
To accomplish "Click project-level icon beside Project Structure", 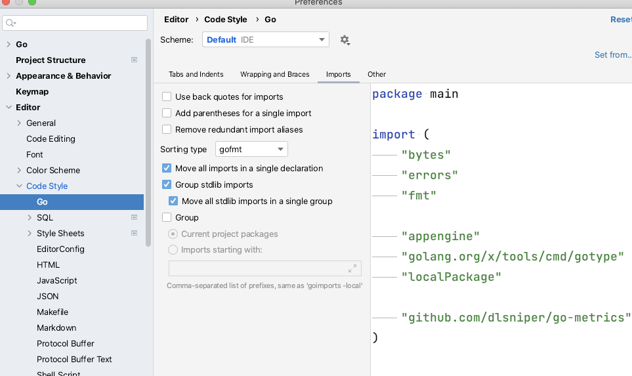I will (x=135, y=60).
